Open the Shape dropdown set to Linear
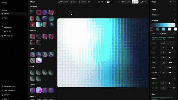 point(167,43)
